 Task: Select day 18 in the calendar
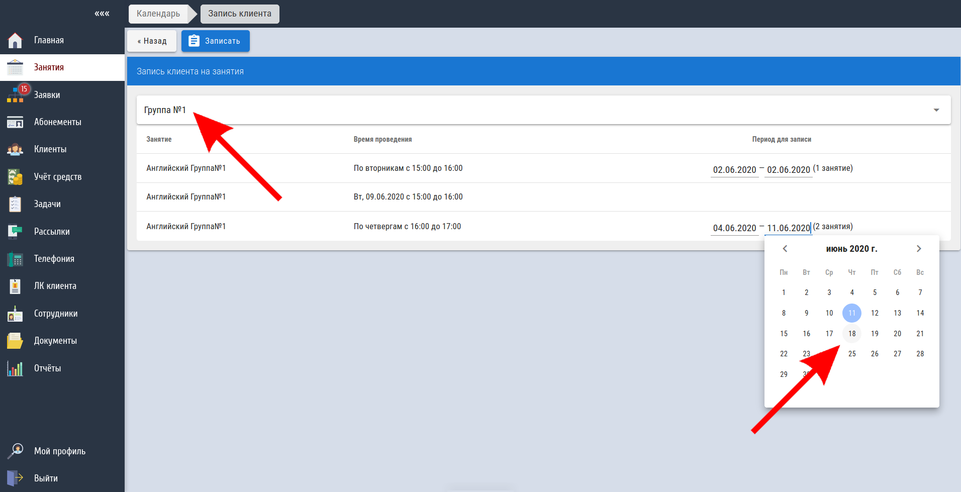tap(852, 334)
